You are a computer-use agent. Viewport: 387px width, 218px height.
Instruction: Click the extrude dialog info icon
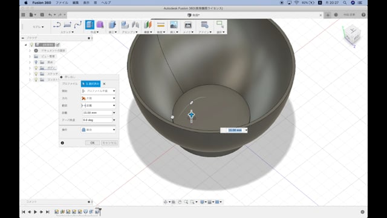pyautogui.click(x=62, y=143)
